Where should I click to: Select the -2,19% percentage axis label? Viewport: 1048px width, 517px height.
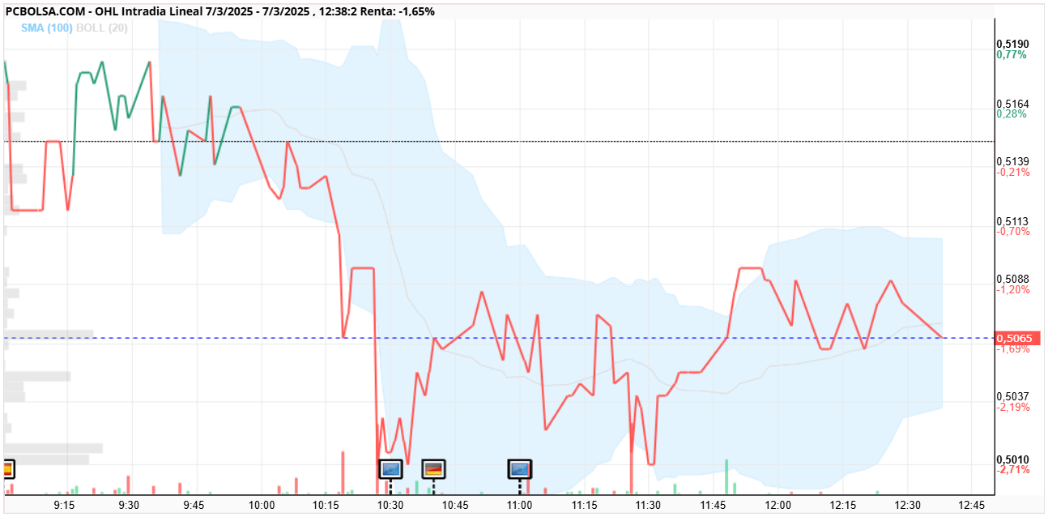click(x=1013, y=407)
